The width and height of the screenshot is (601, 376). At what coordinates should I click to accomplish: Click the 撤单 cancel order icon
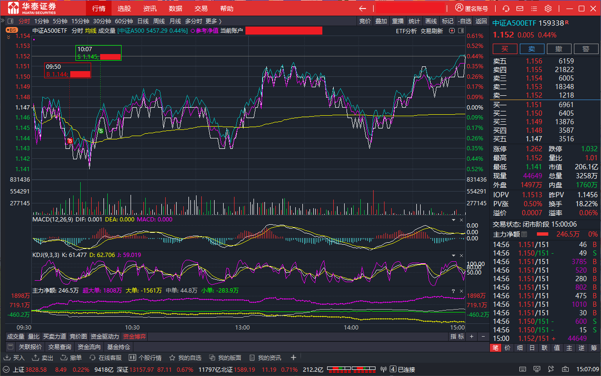(71, 358)
